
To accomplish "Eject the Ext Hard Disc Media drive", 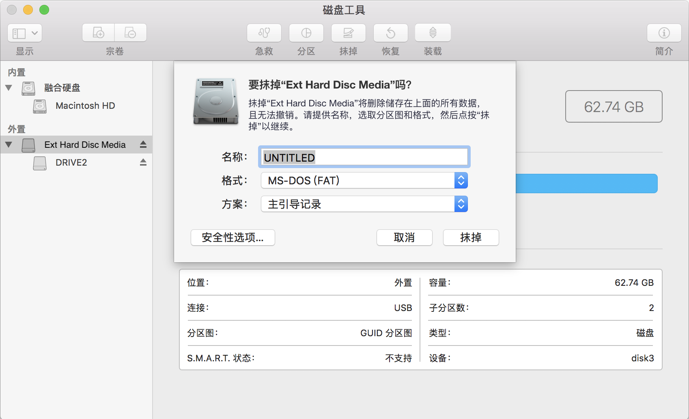I will 143,145.
